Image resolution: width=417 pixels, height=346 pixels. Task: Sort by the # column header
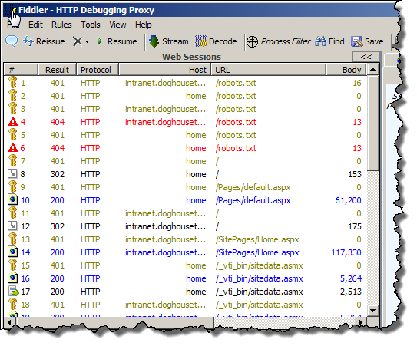click(21, 70)
